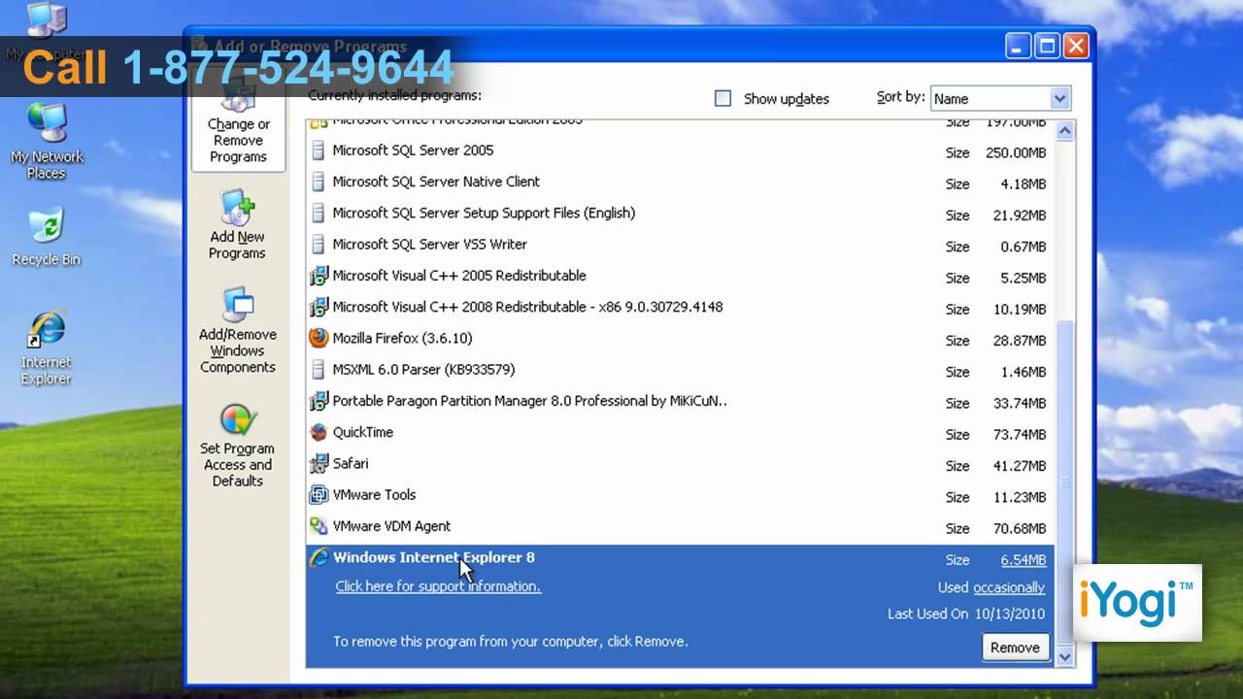Open the Sort by dropdown
Viewport: 1243px width, 699px height.
tap(1000, 98)
